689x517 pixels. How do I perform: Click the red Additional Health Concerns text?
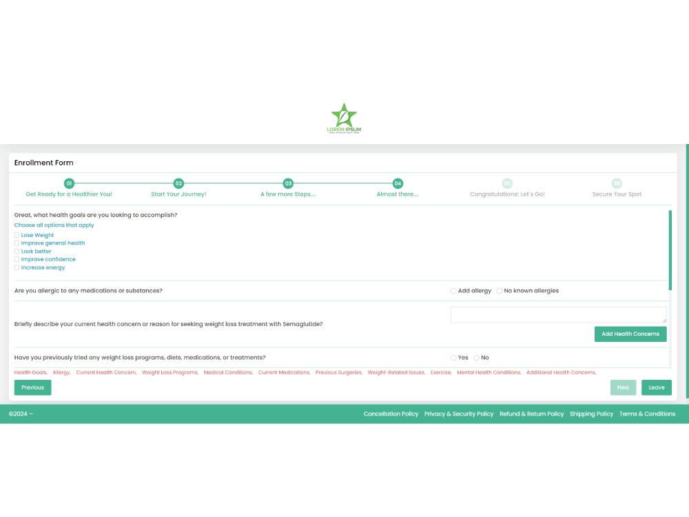[x=561, y=372]
